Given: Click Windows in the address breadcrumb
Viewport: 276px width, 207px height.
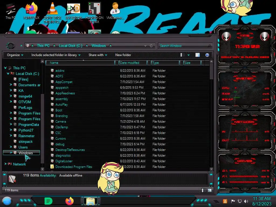Looking at the screenshot, I should point(99,46).
